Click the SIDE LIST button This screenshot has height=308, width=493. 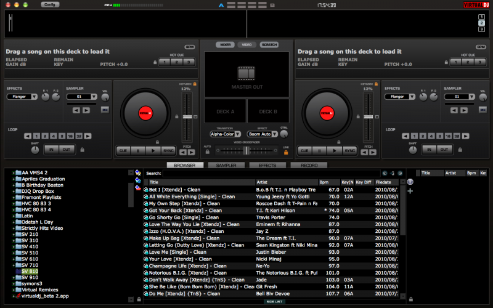pyautogui.click(x=274, y=301)
